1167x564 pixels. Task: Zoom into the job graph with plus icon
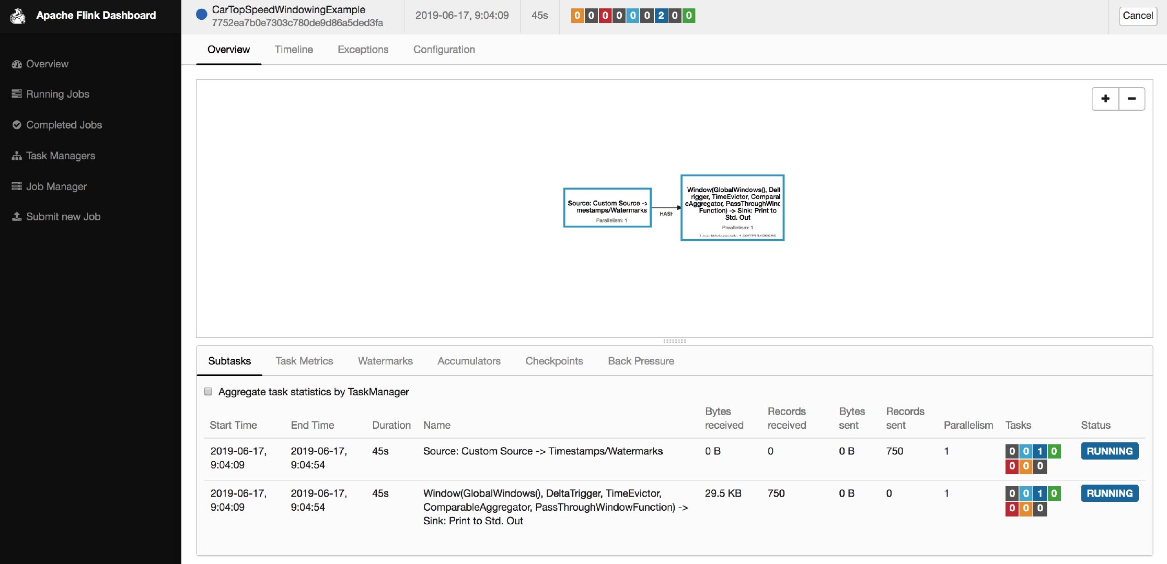1105,98
